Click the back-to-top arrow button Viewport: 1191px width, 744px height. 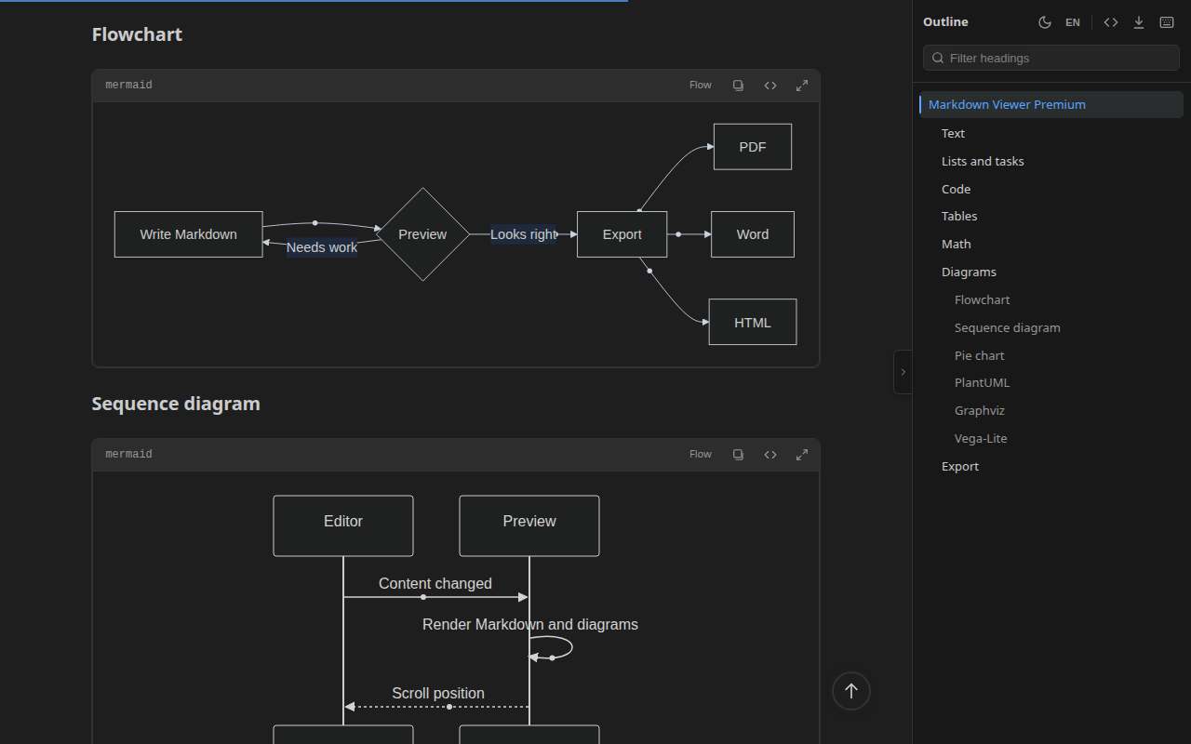(851, 691)
